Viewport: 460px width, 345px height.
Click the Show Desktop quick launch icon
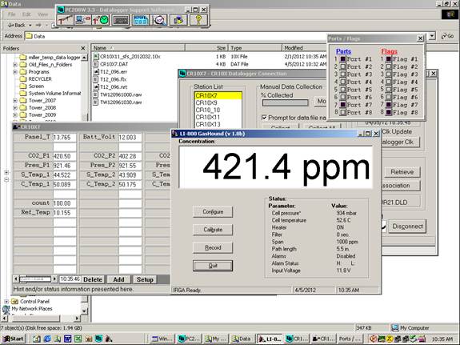point(37,339)
